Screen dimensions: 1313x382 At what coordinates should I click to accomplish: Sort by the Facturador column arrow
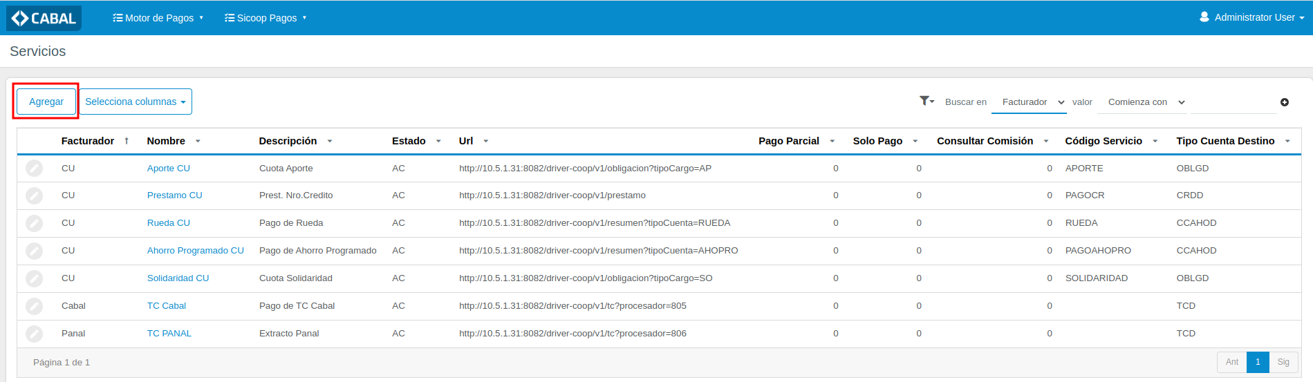(x=127, y=141)
